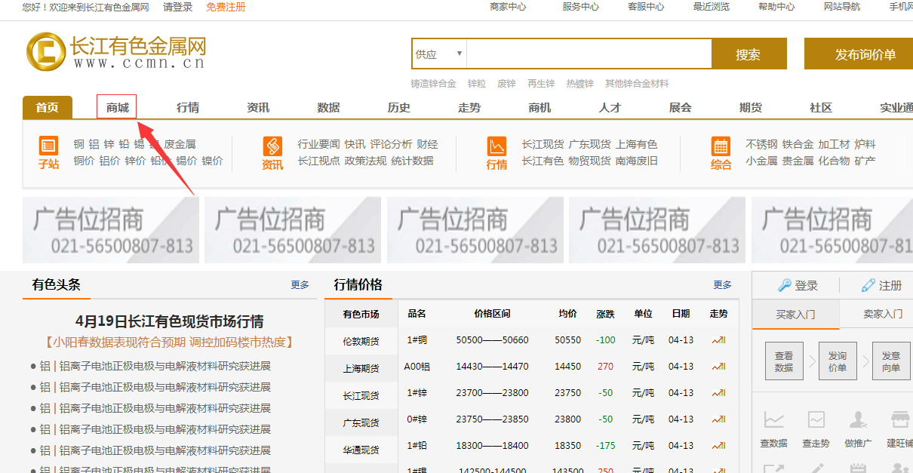913x473 pixels.
Task: Click the 综合 orange calendar icon
Action: point(721,146)
